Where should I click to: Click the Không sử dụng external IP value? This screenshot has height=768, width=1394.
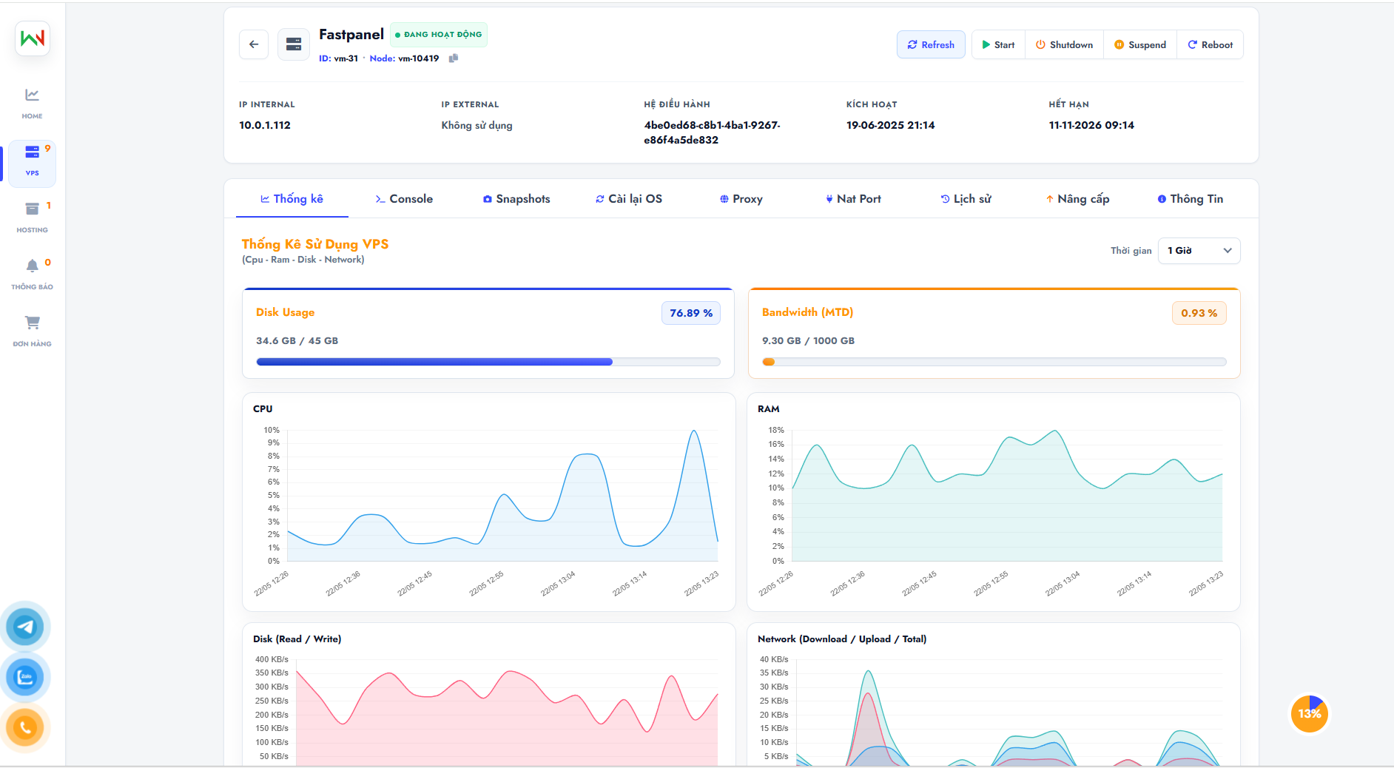[x=477, y=125]
